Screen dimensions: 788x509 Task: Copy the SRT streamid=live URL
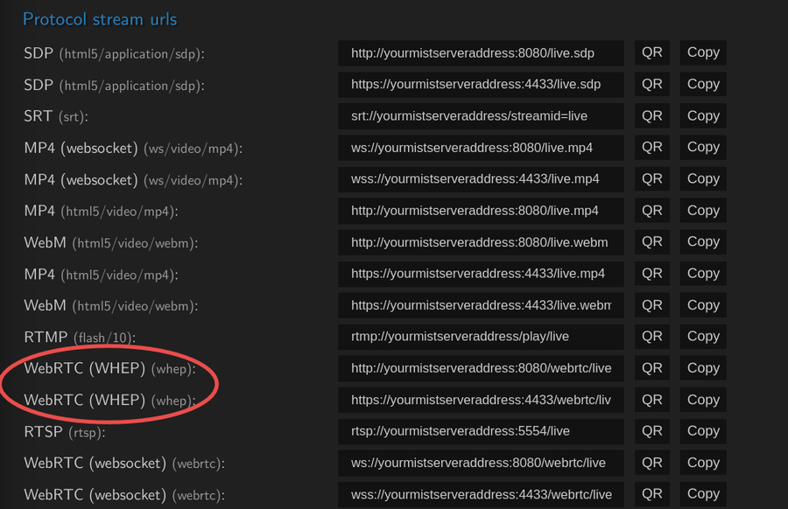click(703, 116)
